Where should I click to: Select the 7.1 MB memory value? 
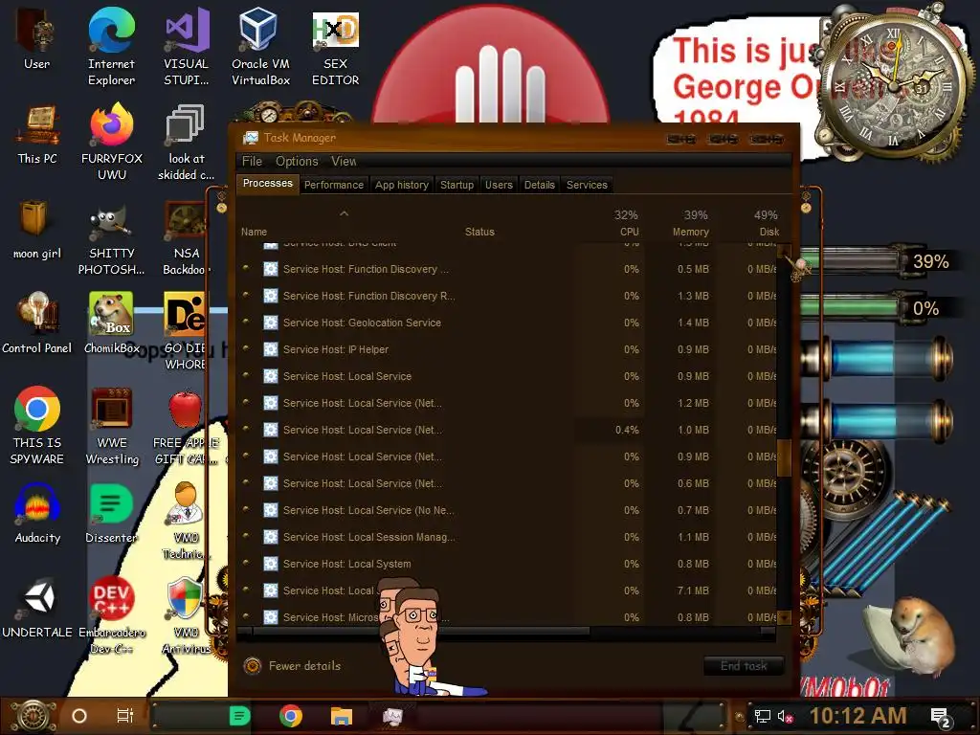693,590
